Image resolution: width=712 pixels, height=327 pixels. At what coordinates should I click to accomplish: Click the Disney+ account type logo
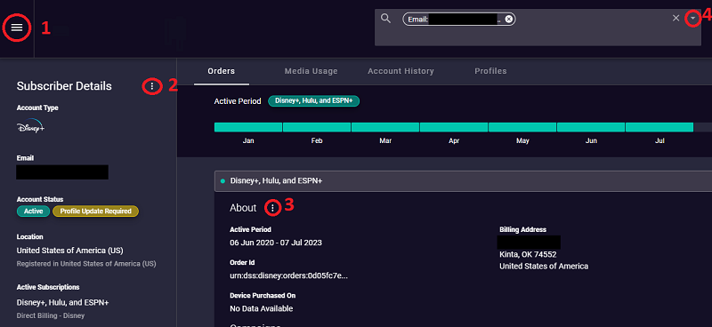(x=30, y=127)
